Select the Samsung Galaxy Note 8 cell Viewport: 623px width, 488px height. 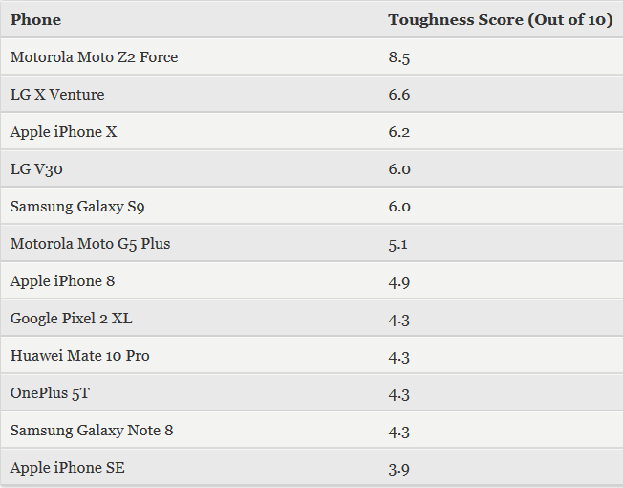[92, 431]
